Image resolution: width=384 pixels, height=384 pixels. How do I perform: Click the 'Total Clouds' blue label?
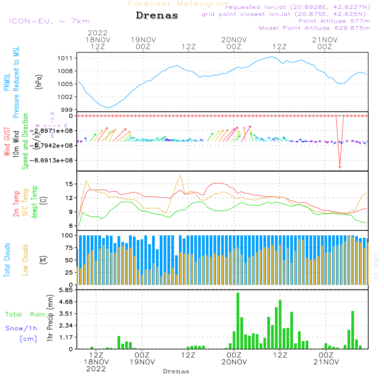pyautogui.click(x=7, y=260)
